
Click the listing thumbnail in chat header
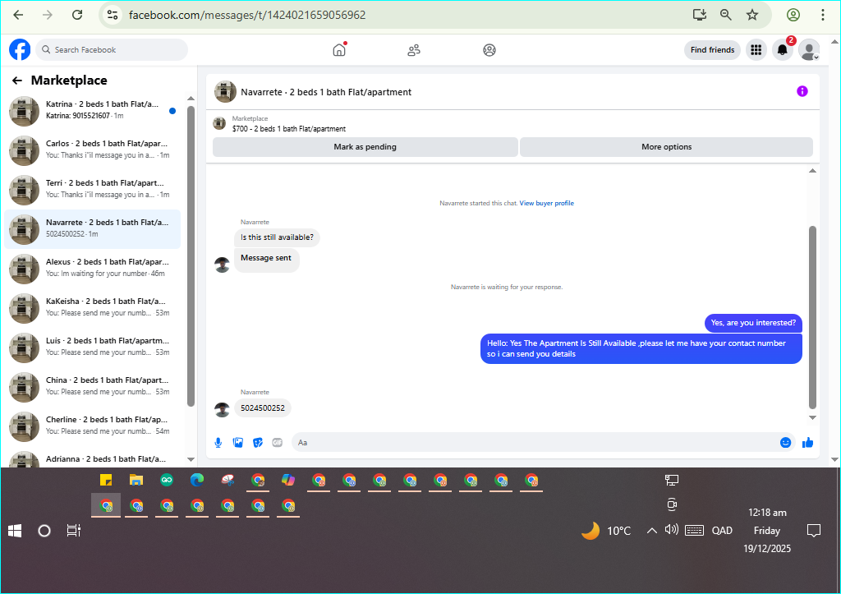pos(225,92)
